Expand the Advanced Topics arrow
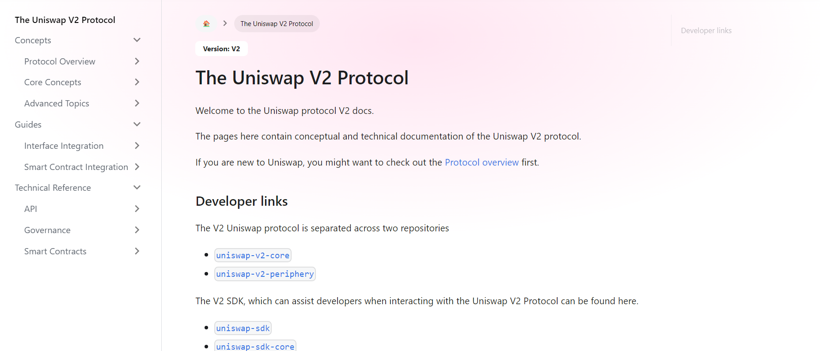This screenshot has height=351, width=820. coord(137,103)
